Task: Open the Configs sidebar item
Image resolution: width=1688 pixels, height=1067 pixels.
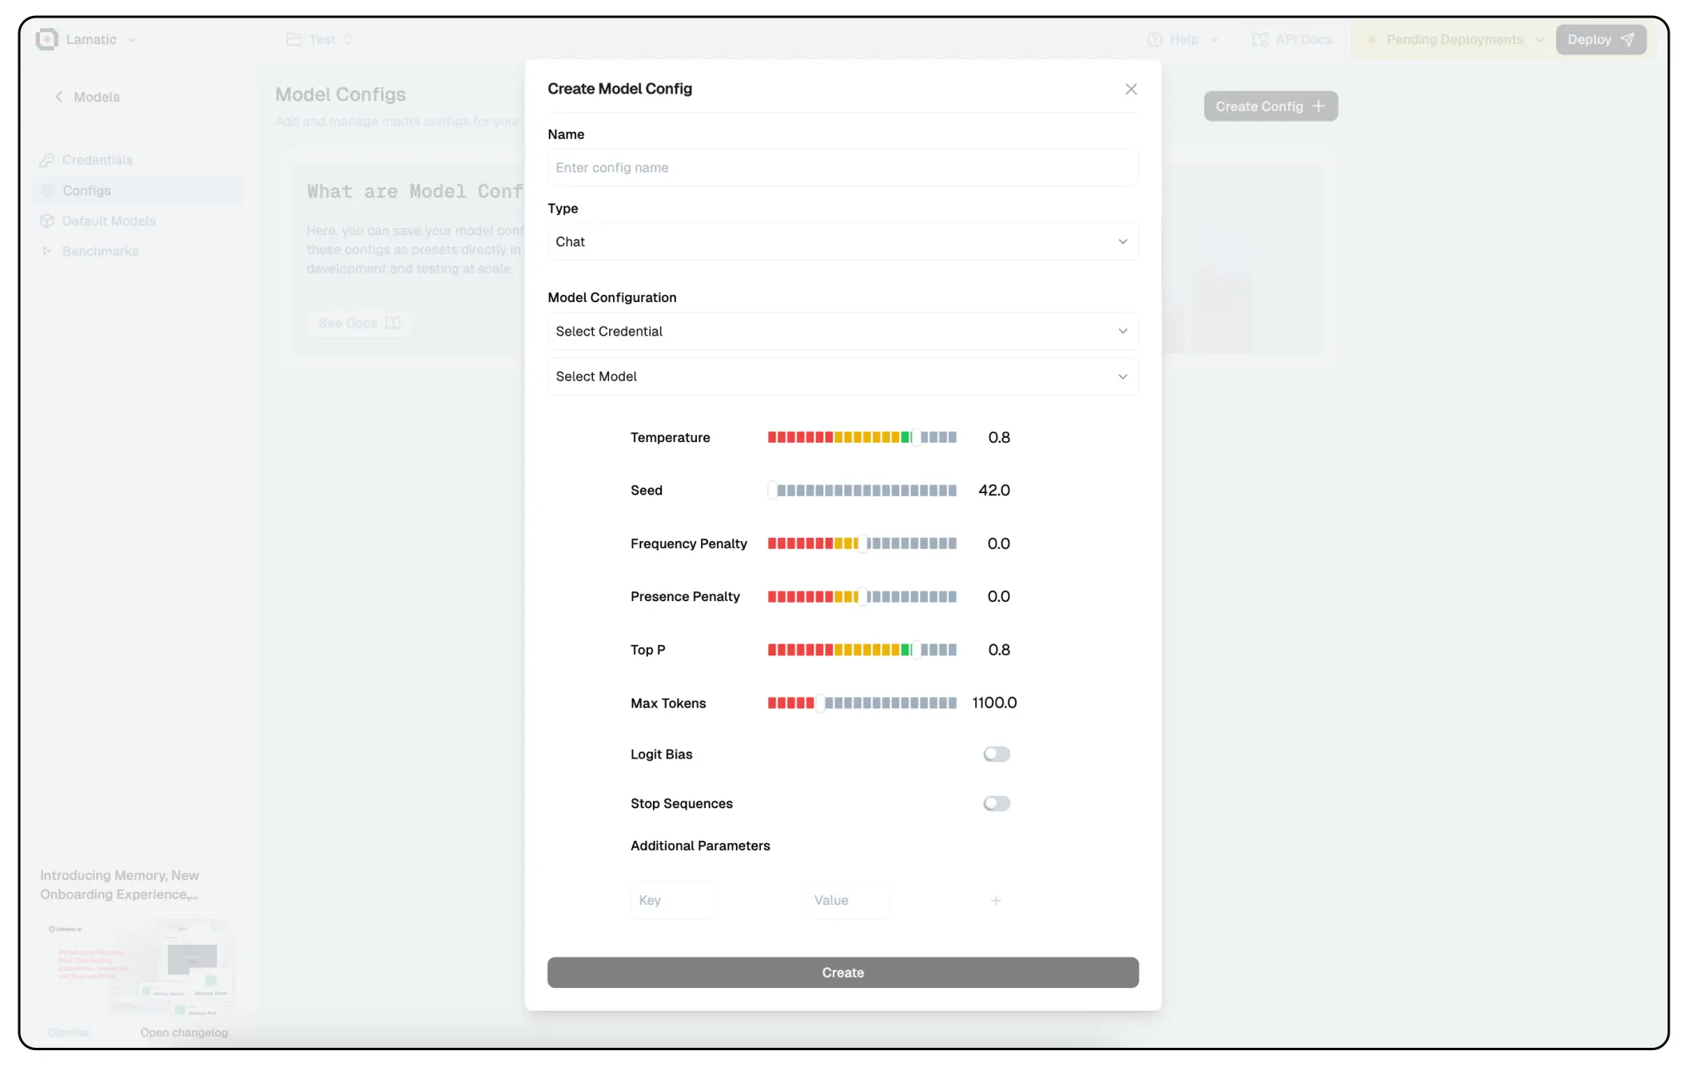Action: [x=86, y=190]
